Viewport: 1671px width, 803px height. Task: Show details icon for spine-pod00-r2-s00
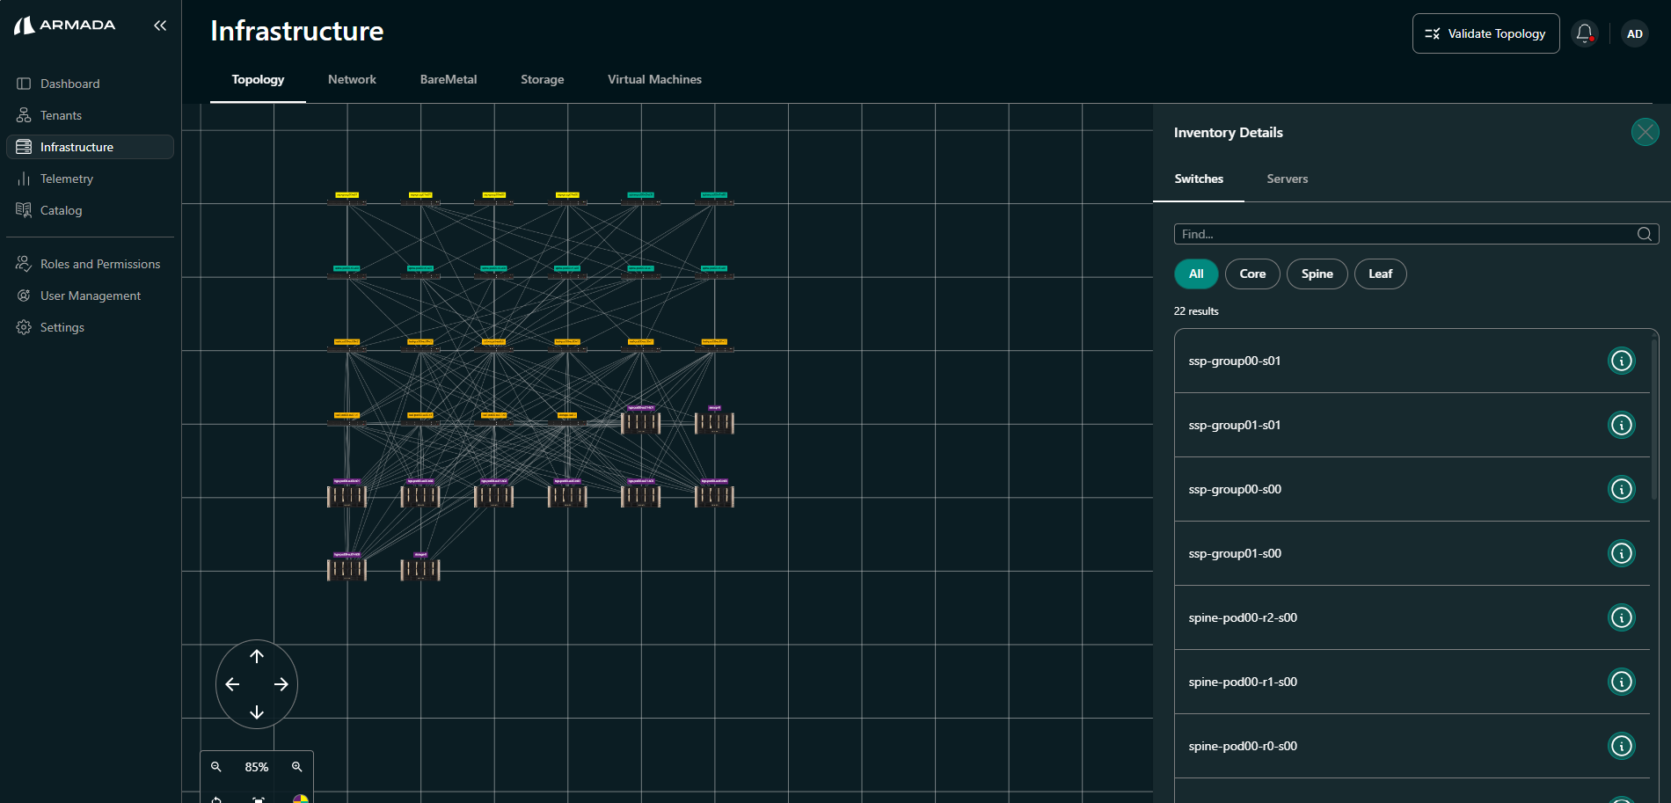click(x=1621, y=617)
